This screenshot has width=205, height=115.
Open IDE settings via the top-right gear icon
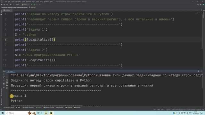[x=201, y=4]
